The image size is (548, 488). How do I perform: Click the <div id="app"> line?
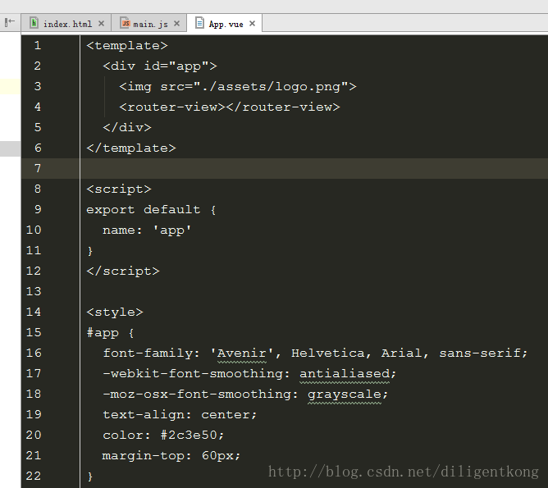[x=160, y=66]
